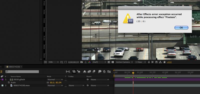
Task: Open the grid and guide options icon
Action: click(x=61, y=62)
